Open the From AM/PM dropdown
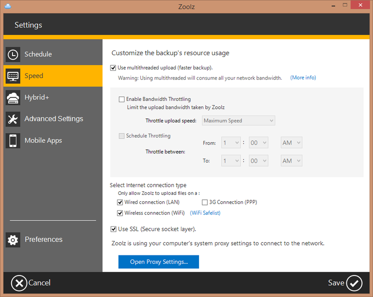373x297 pixels. [291, 143]
